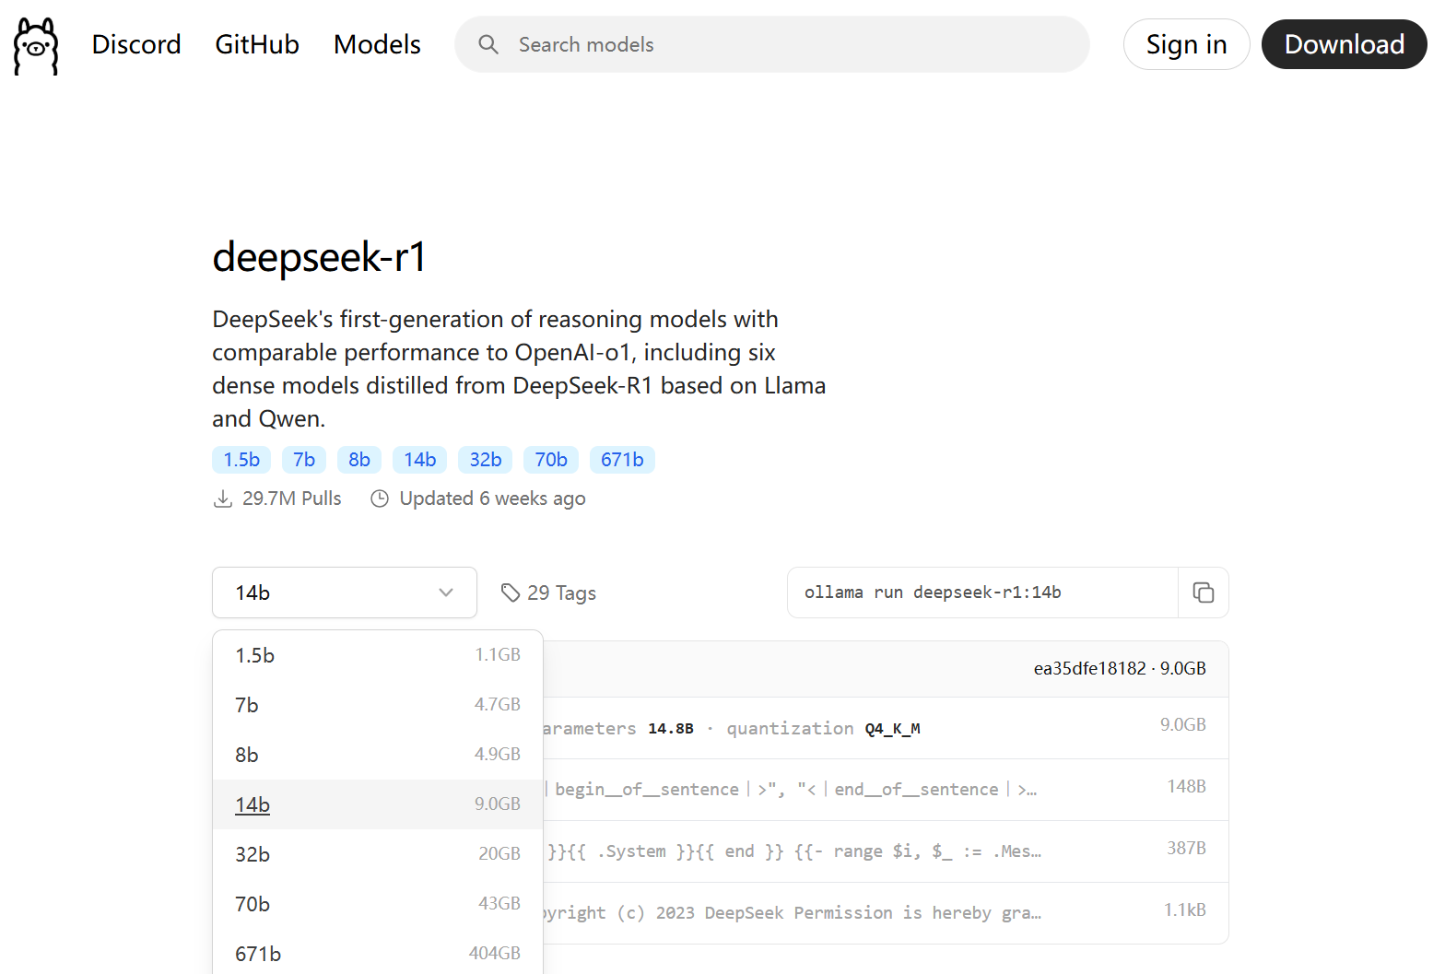Click the 29.7M Pulls text
1445x974 pixels.
coord(291,499)
